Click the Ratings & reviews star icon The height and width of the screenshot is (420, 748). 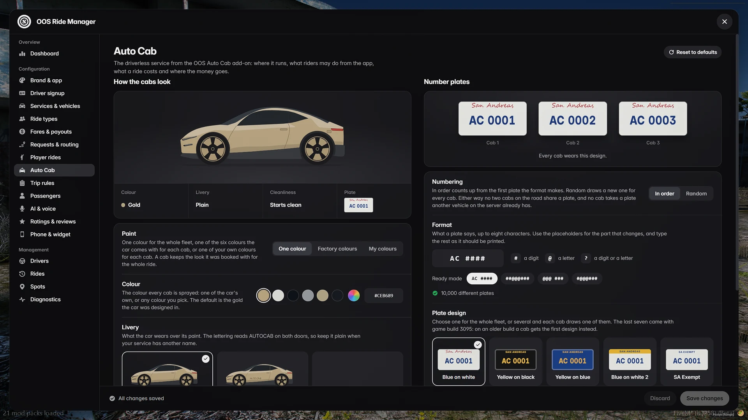coord(22,222)
